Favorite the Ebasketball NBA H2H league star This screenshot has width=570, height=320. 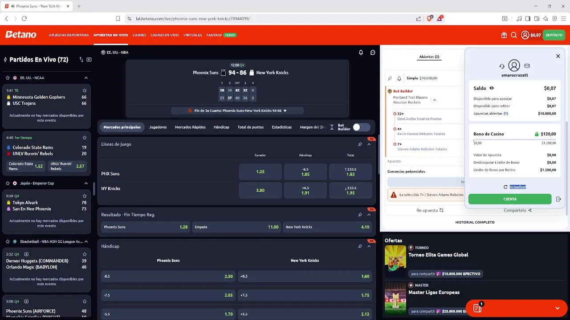pyautogui.click(x=8, y=242)
